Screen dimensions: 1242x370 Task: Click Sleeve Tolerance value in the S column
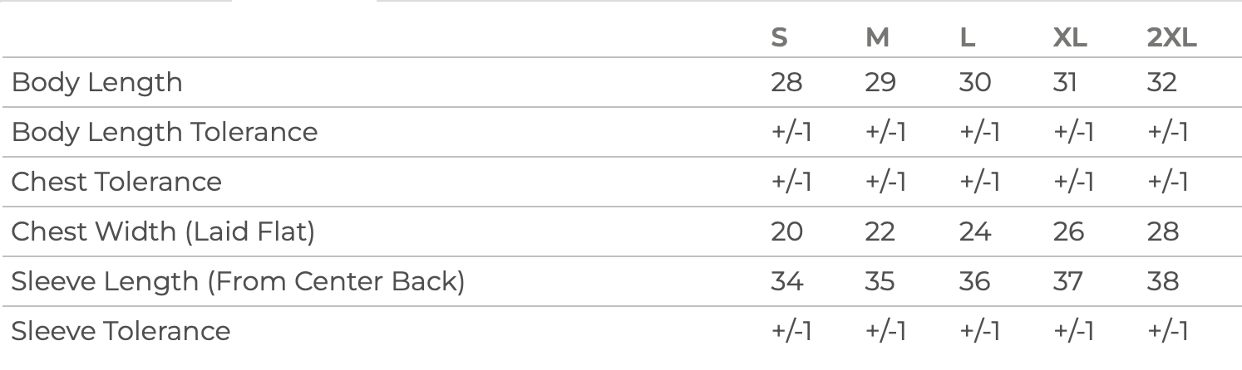[x=791, y=331]
